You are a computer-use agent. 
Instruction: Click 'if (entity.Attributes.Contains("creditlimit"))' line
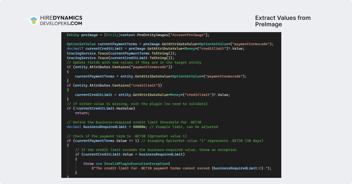114,85
